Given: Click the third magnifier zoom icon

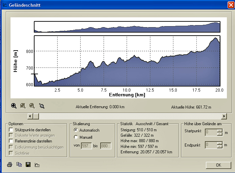Looking at the screenshot, I should click(32, 106).
